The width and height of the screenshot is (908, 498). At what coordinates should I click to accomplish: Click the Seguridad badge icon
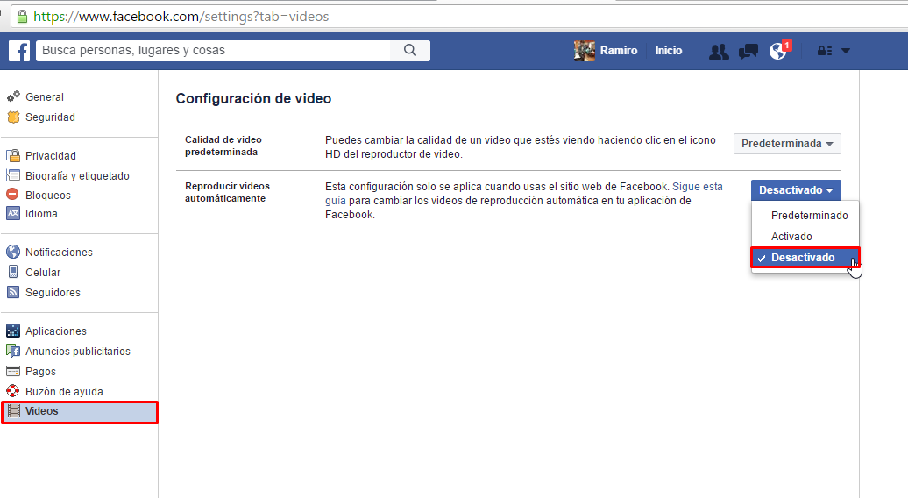point(13,117)
